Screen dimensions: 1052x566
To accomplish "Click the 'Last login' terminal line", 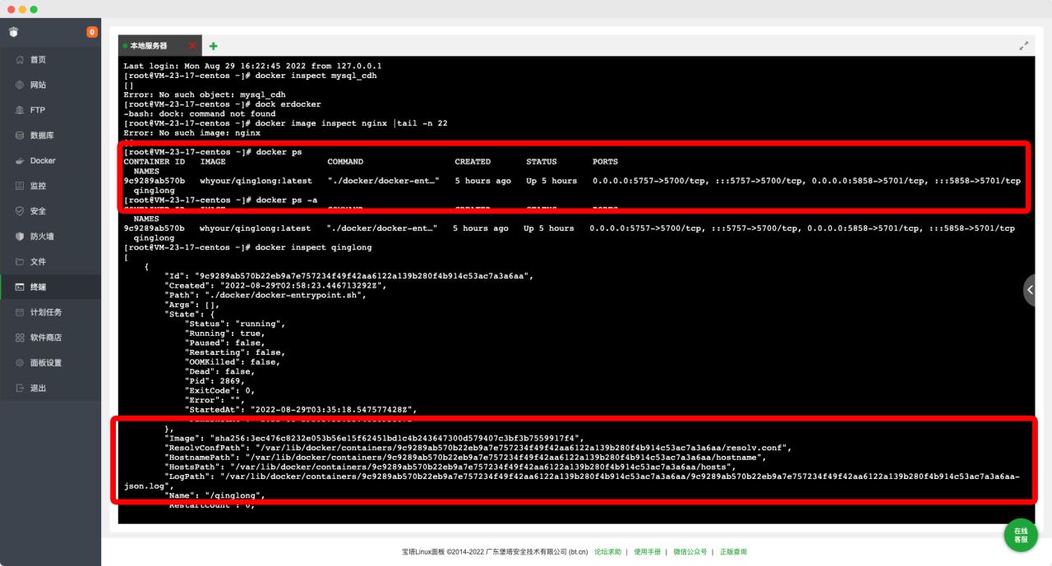I will point(252,66).
